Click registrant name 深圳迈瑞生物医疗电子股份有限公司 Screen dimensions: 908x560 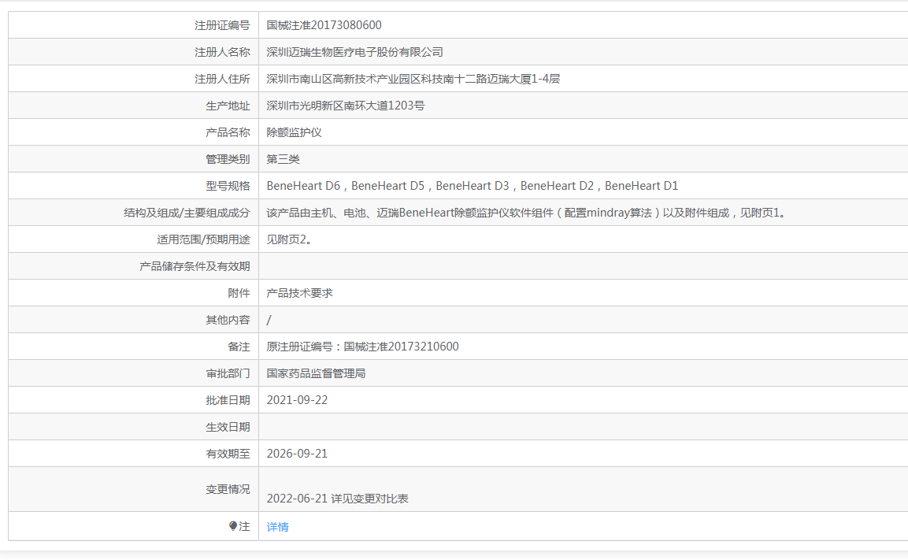(x=354, y=52)
